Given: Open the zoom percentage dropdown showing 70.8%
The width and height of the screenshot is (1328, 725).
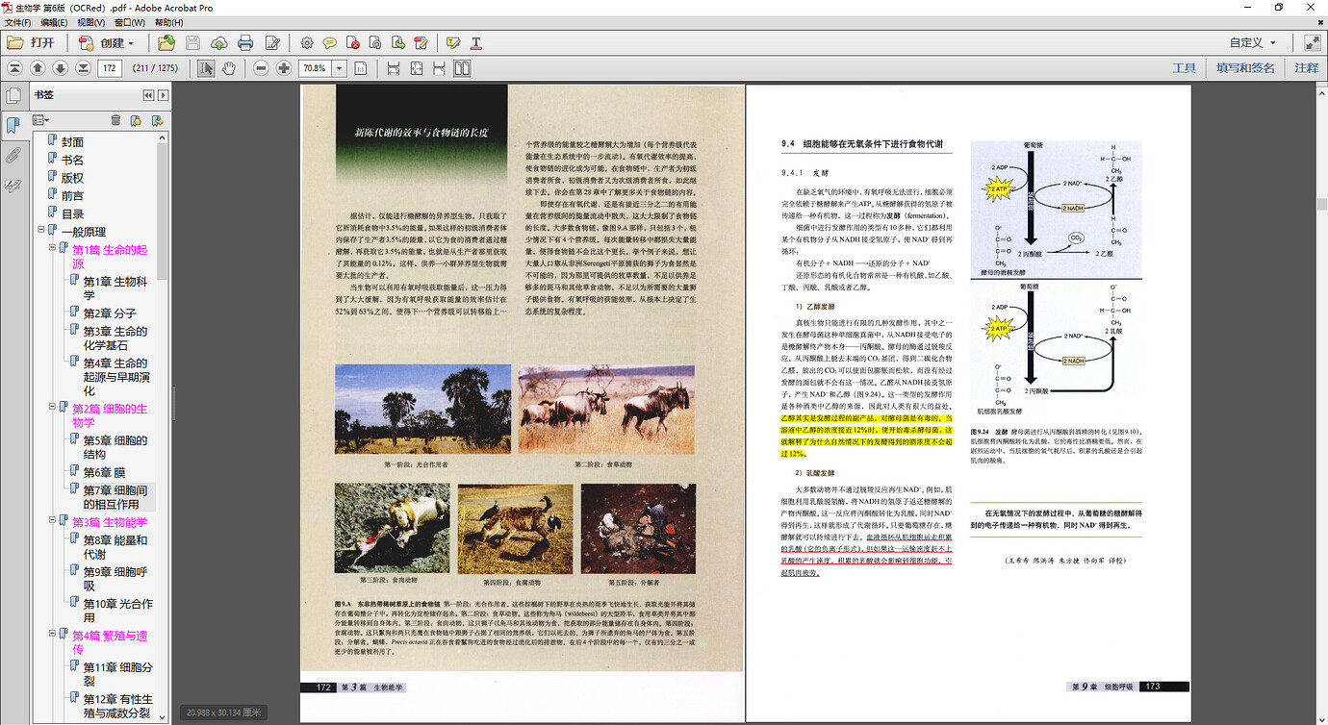Looking at the screenshot, I should pos(339,67).
